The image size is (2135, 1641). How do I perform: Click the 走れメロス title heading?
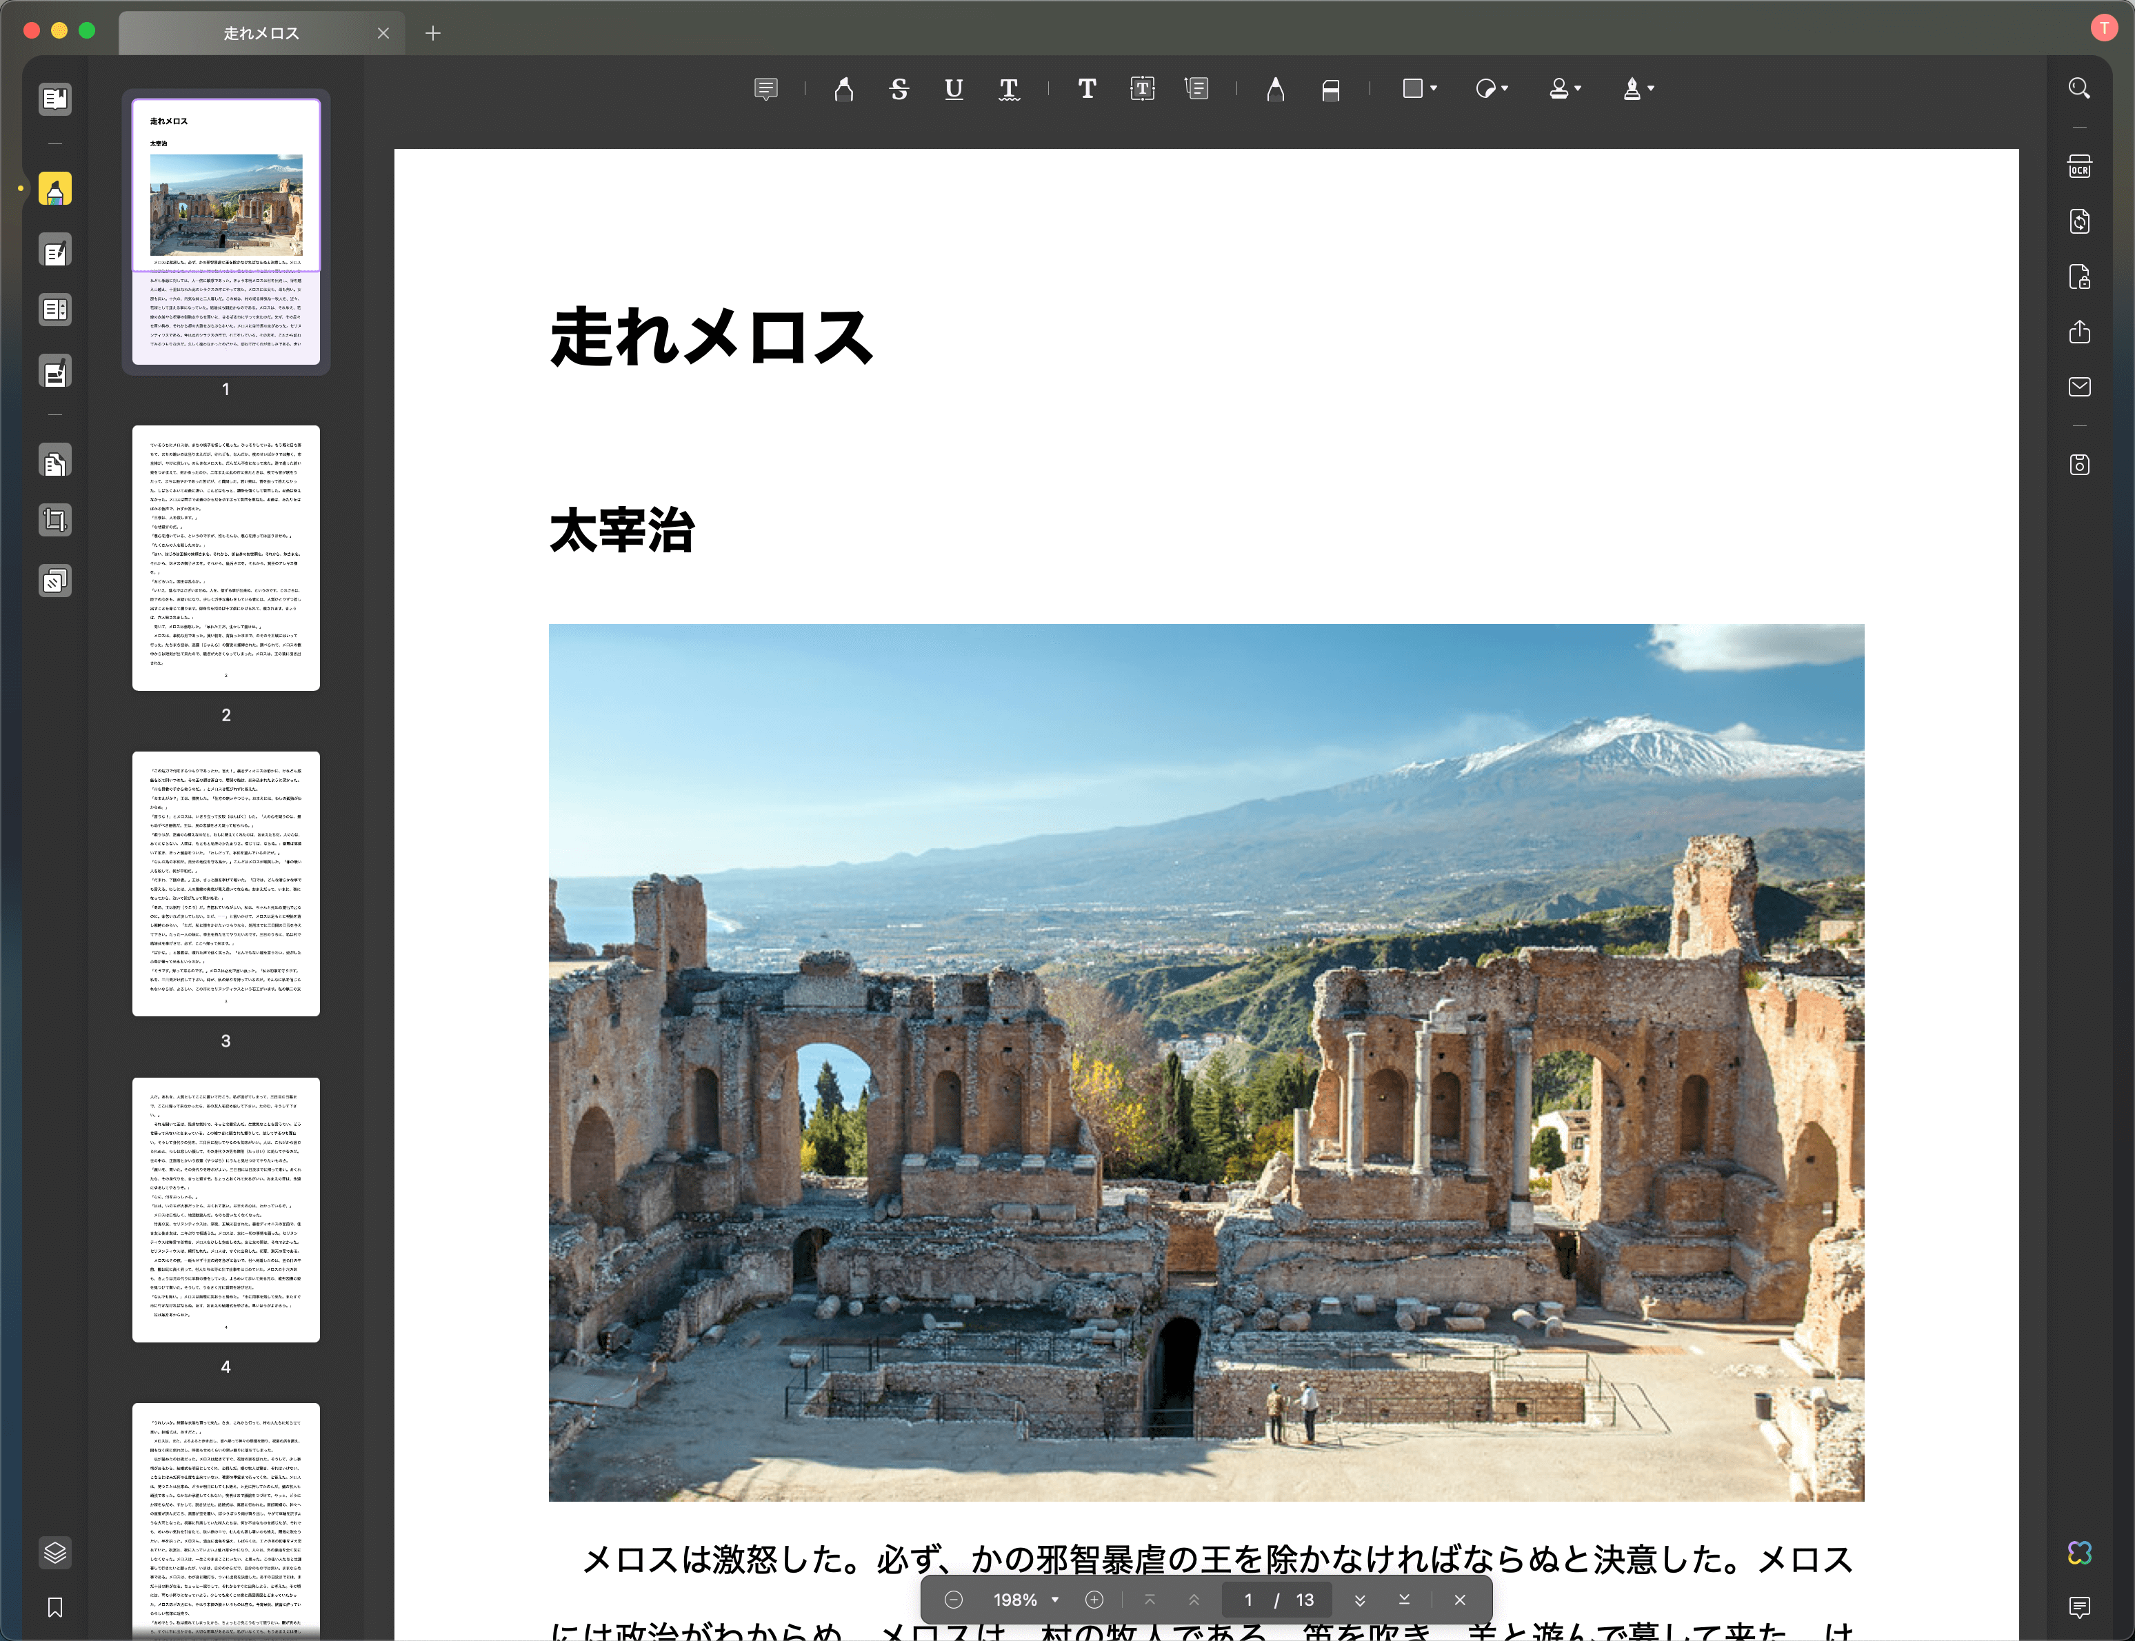(x=711, y=338)
